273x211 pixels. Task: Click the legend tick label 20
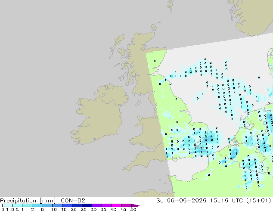pyautogui.click(x=74, y=209)
